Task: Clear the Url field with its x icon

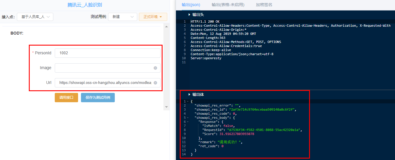Action: [155, 83]
